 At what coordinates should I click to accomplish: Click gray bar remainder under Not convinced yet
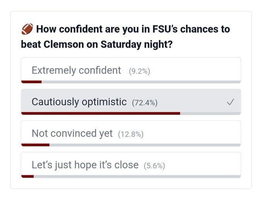click(145, 145)
